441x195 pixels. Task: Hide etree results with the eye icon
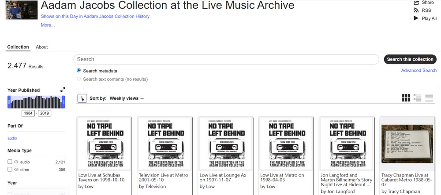(16, 170)
